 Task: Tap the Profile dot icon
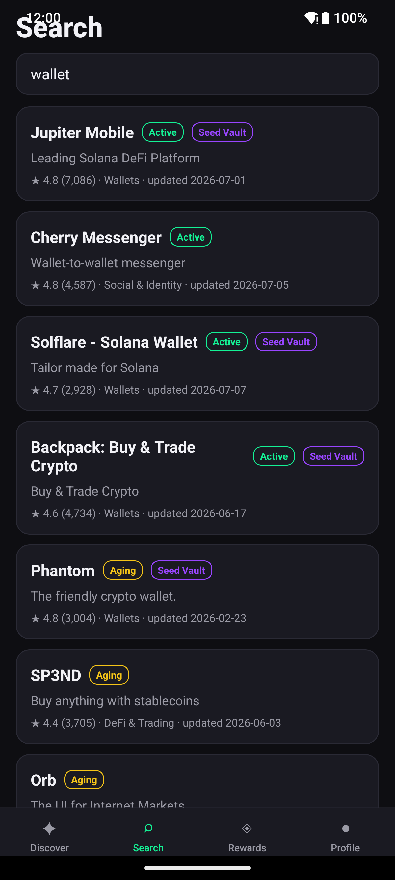click(x=346, y=828)
